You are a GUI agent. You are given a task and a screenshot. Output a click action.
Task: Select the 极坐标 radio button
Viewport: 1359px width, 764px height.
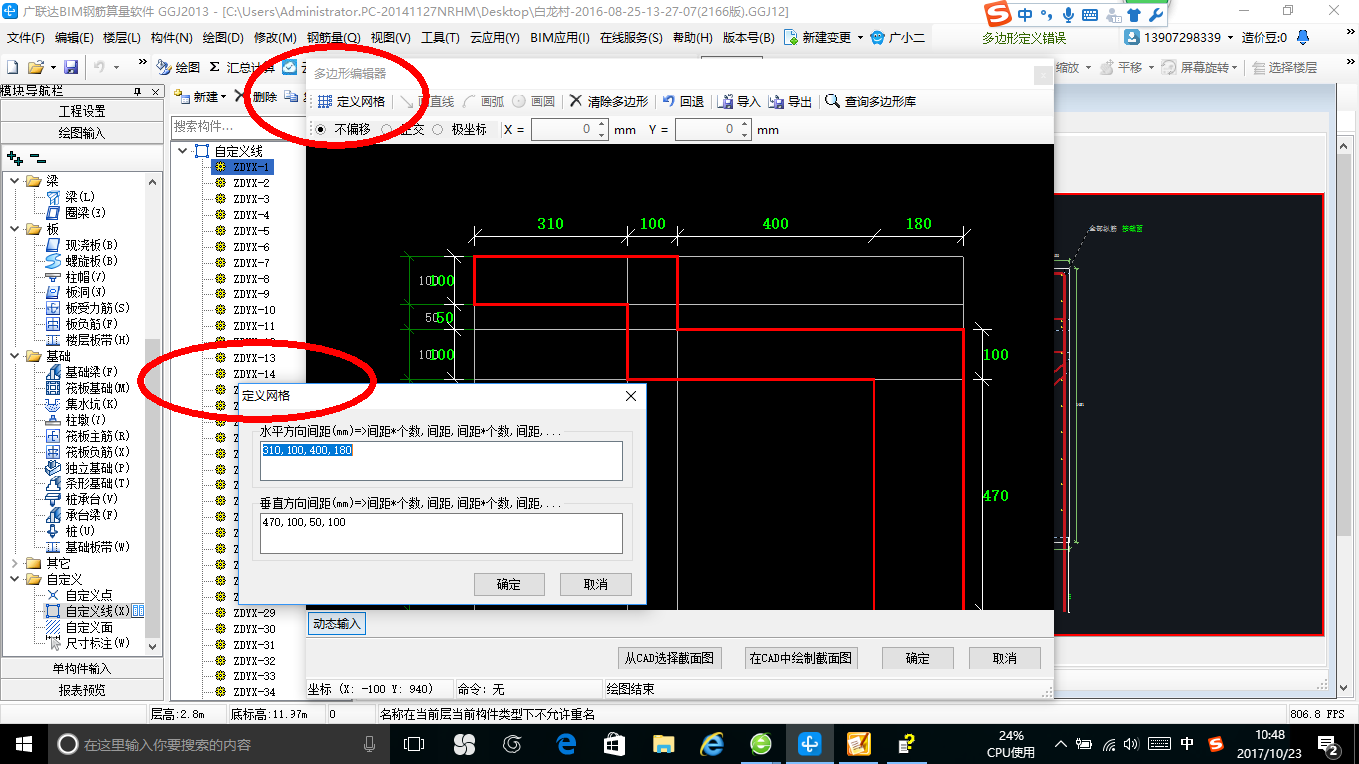437,129
